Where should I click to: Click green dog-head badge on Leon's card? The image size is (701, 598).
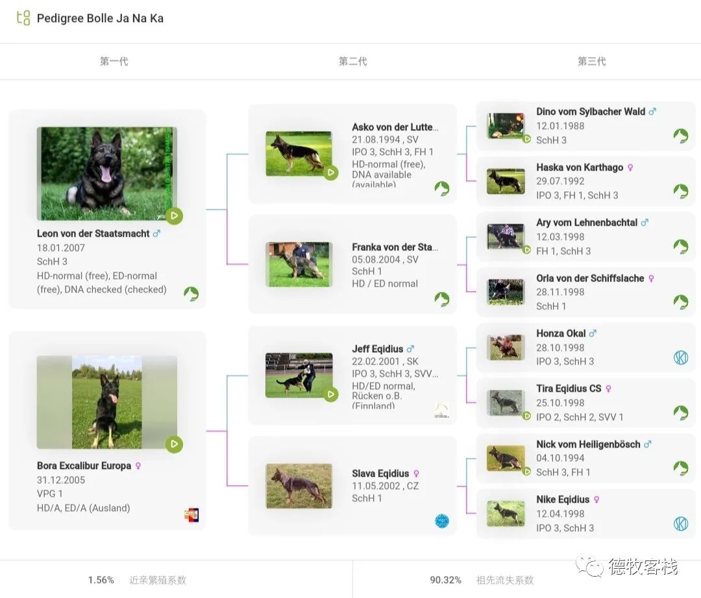tap(191, 294)
